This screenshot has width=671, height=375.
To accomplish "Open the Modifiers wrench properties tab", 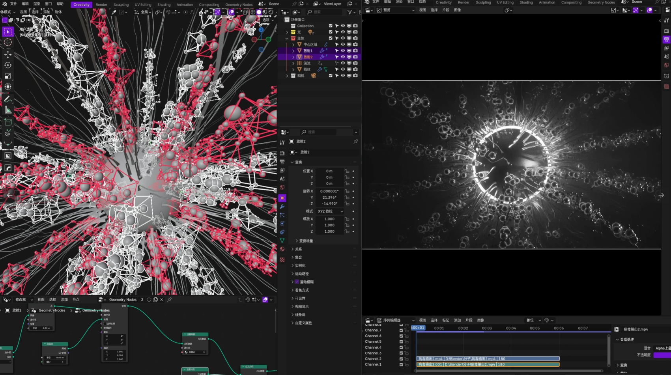I will pos(282,207).
